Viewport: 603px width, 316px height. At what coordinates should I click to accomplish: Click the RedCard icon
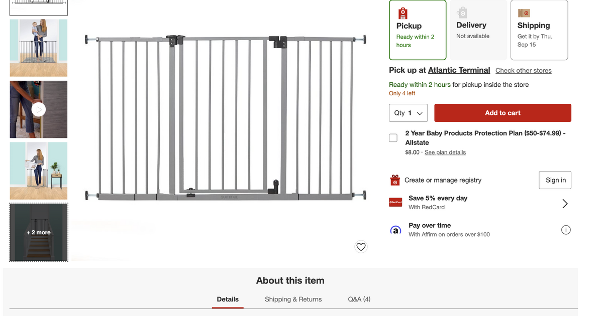point(395,202)
